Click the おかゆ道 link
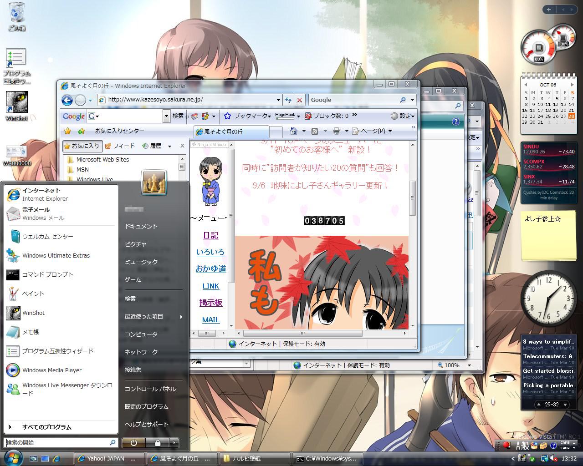 point(211,268)
